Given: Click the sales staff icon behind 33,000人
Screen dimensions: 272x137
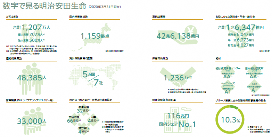Looking at the screenshot, I should [32, 121].
